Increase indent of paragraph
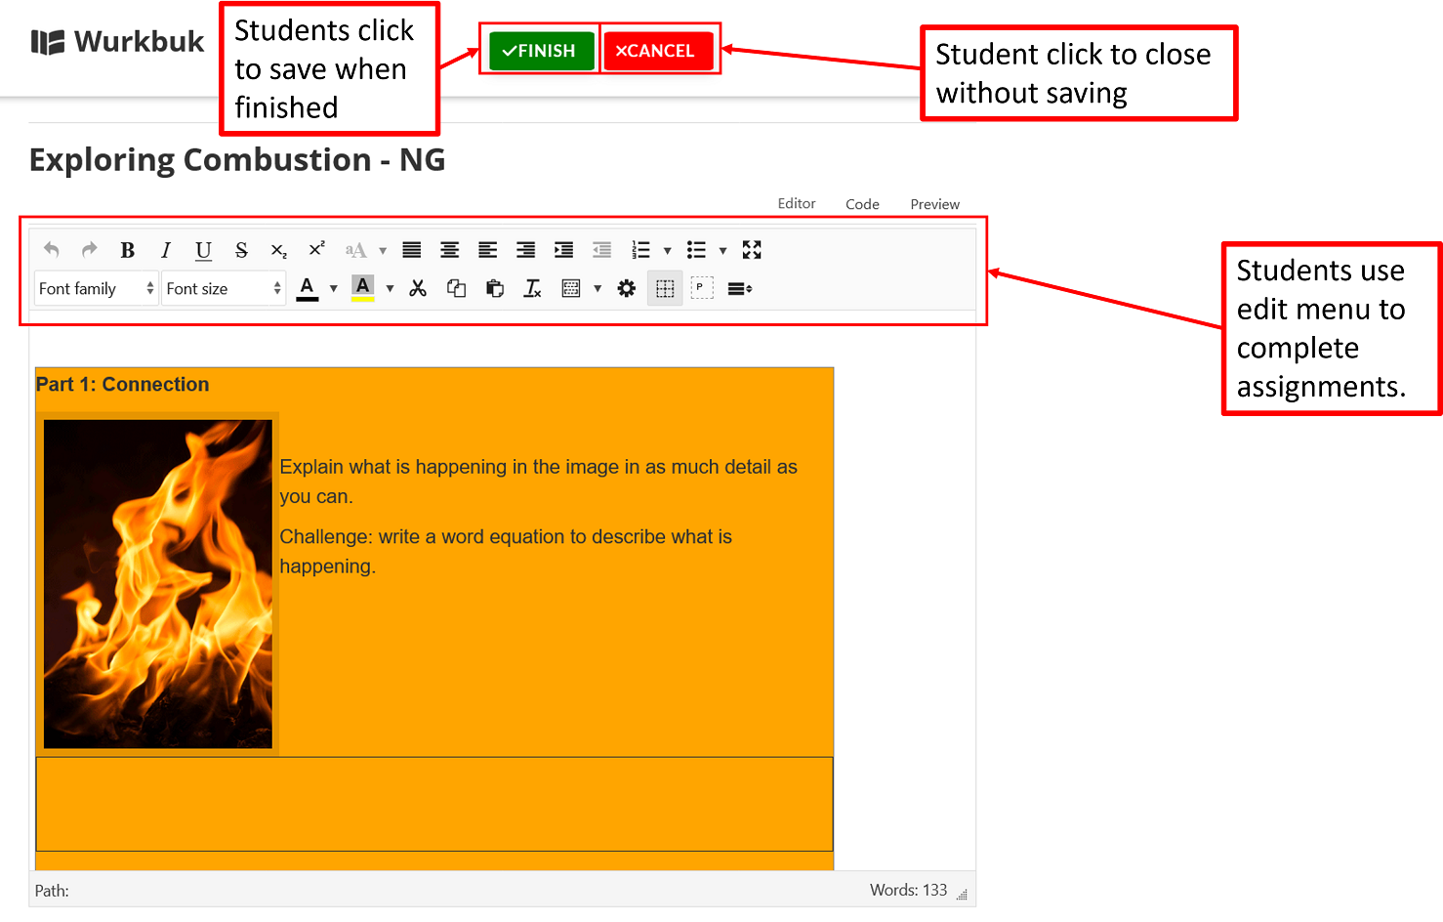Image resolution: width=1443 pixels, height=922 pixels. point(563,250)
